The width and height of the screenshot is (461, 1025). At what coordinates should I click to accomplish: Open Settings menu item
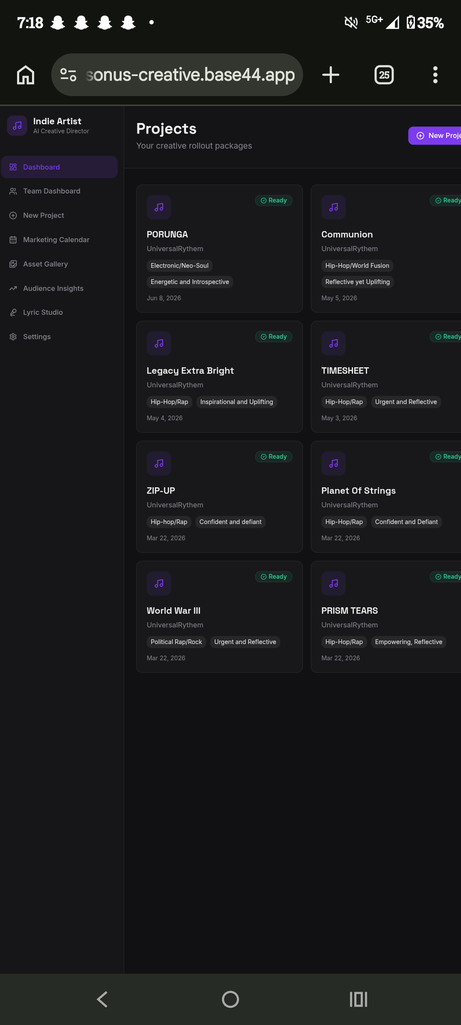[x=59, y=337]
